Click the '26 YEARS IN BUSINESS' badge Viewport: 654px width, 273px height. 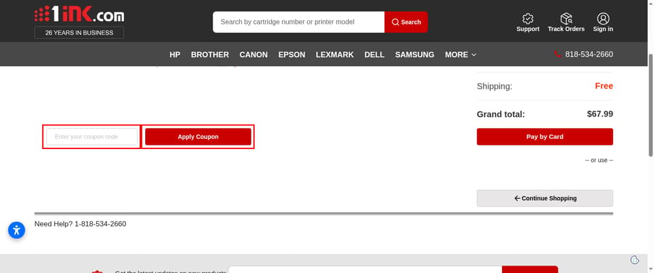click(79, 33)
